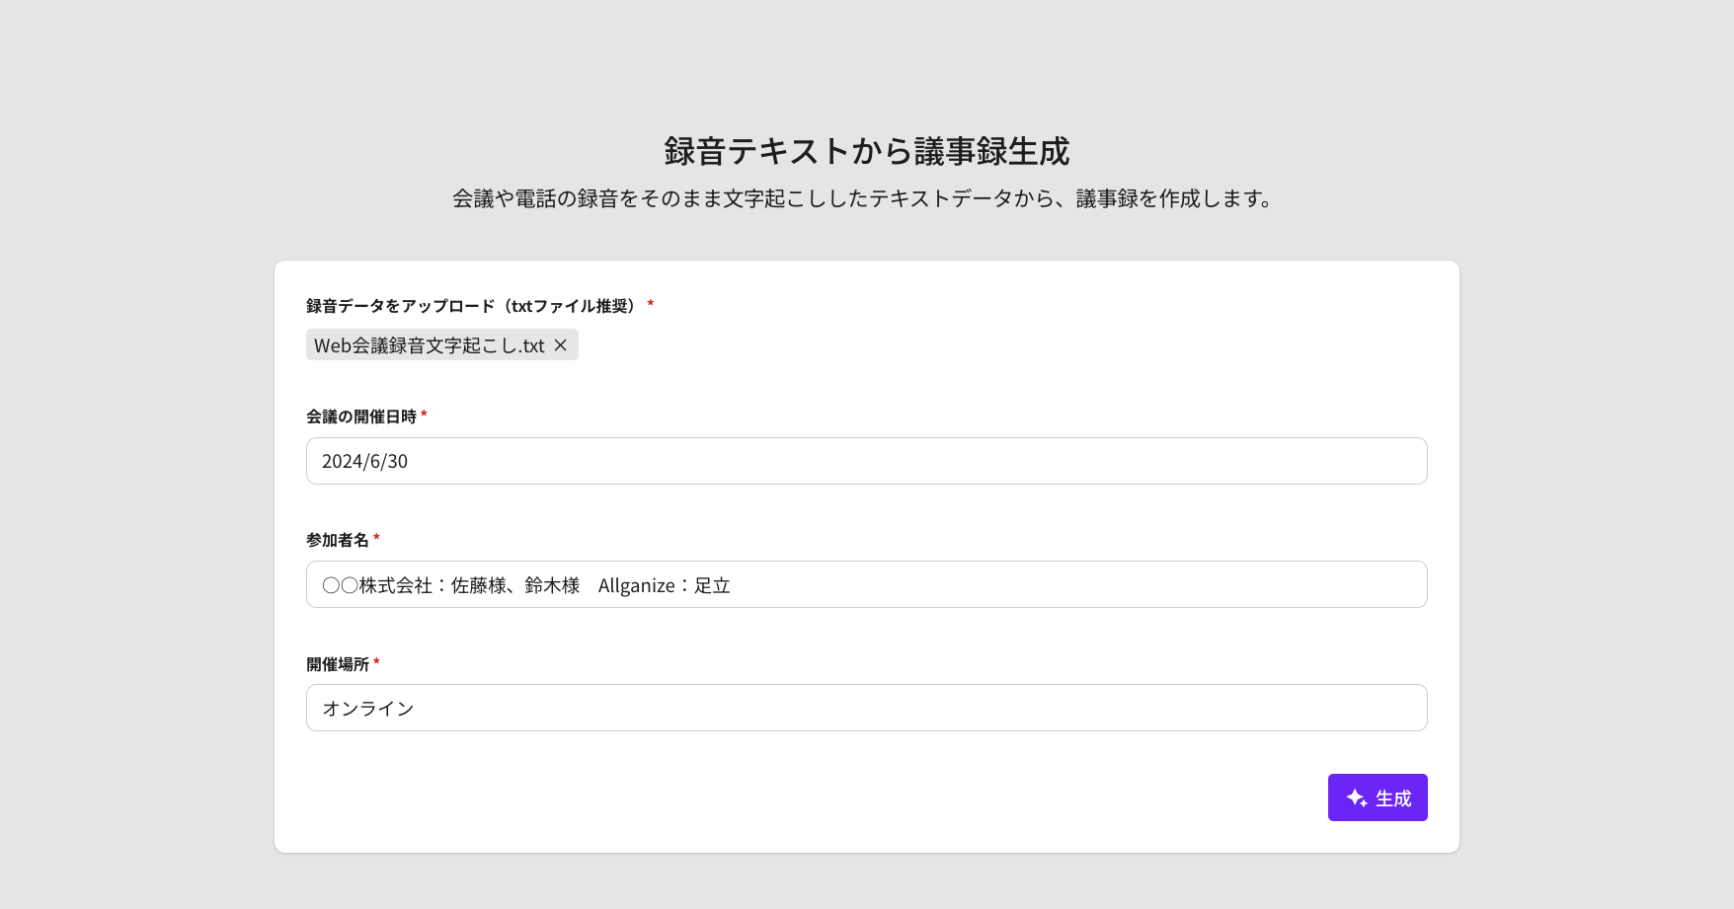Click the 録音テキストから議事録生成 page heading
Viewport: 1734px width, 909px height.
point(866,151)
